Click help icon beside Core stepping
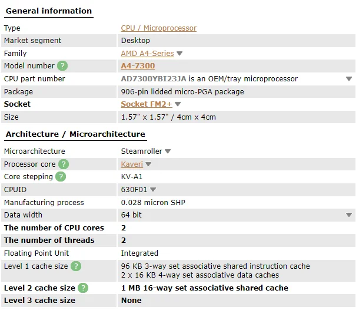This screenshot has height=310, width=359. (x=61, y=177)
